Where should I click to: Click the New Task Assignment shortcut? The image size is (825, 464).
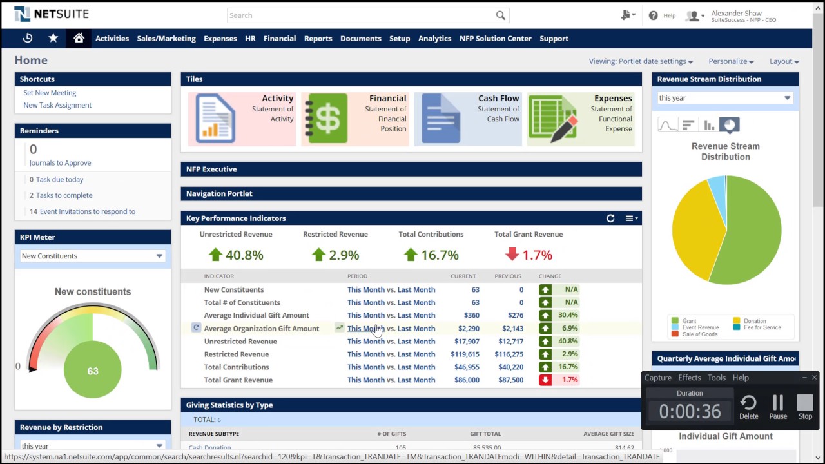57,105
